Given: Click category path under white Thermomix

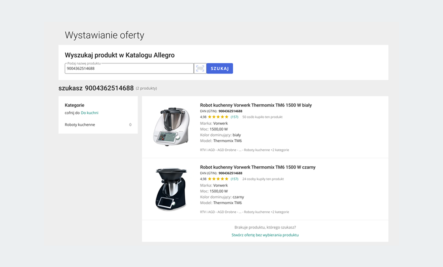Looking at the screenshot, I should click(244, 150).
